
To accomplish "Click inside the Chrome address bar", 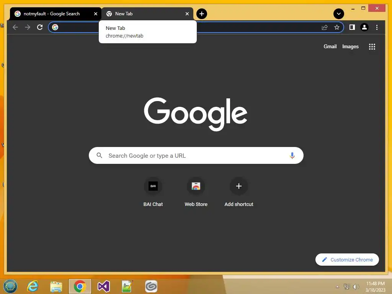I will (x=196, y=27).
